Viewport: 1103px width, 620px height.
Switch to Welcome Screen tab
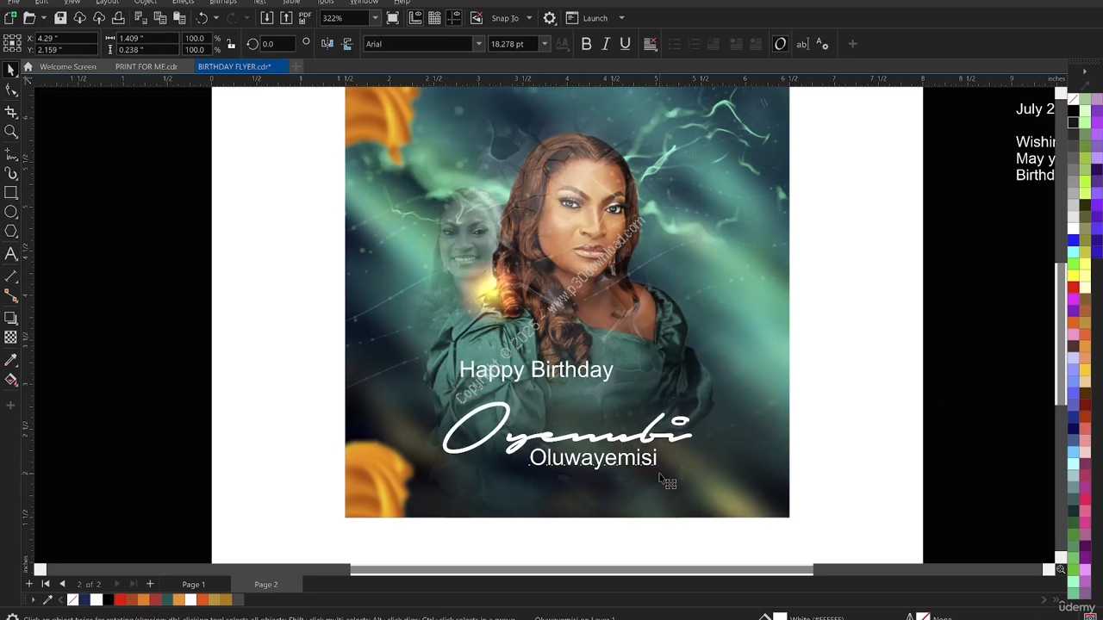pyautogui.click(x=67, y=66)
